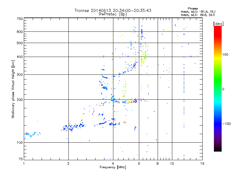Click the y-axis tick label '750'
238x178 pixels.
click(20, 19)
